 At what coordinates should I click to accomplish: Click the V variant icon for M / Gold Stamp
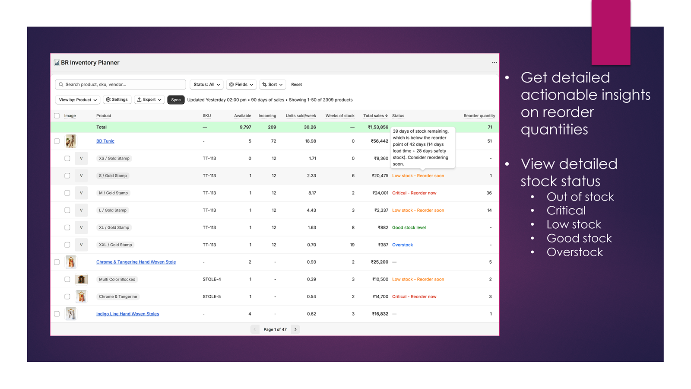(x=81, y=193)
